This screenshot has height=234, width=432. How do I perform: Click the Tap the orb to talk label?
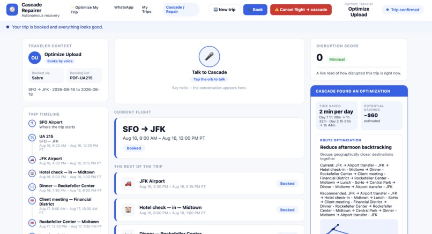[x=209, y=79]
